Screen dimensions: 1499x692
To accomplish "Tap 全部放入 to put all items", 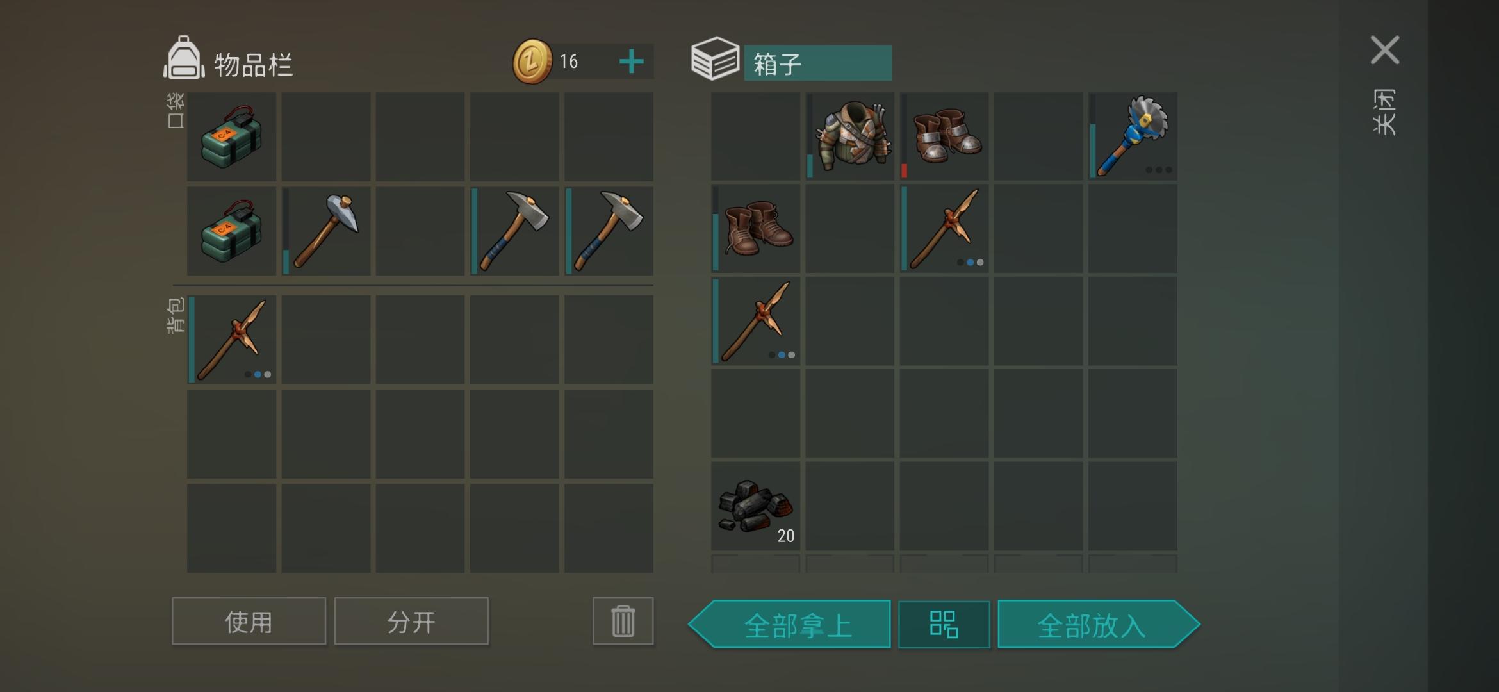I will tap(1099, 624).
